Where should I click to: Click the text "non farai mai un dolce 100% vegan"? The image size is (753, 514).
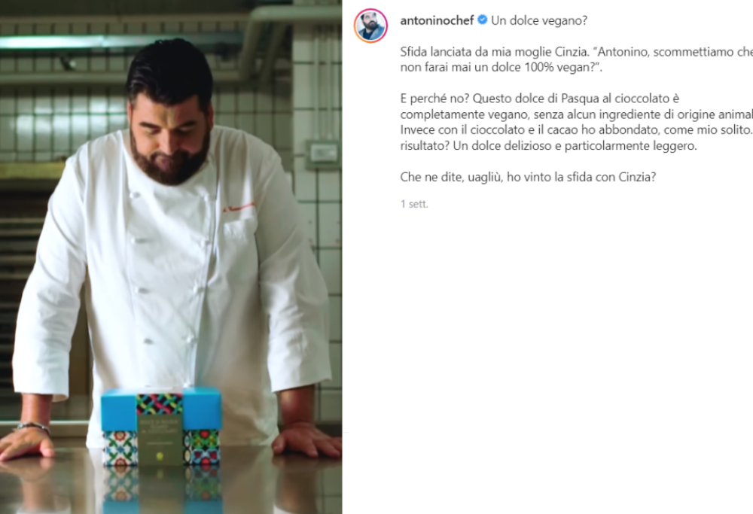tap(498, 67)
